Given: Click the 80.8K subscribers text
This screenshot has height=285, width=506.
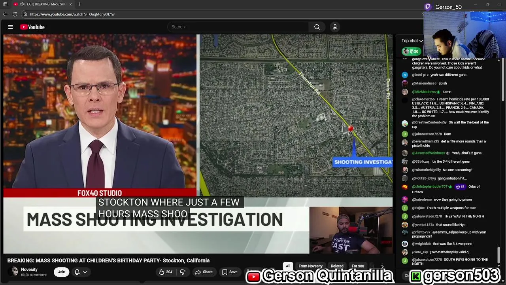Looking at the screenshot, I should point(34,275).
